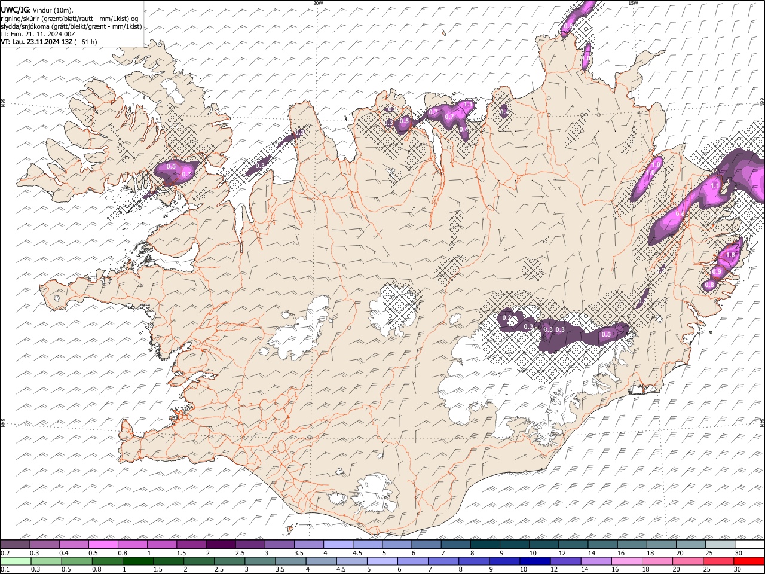Click the light pink 16 rain legend swatch
765x574 pixels.
click(x=626, y=561)
